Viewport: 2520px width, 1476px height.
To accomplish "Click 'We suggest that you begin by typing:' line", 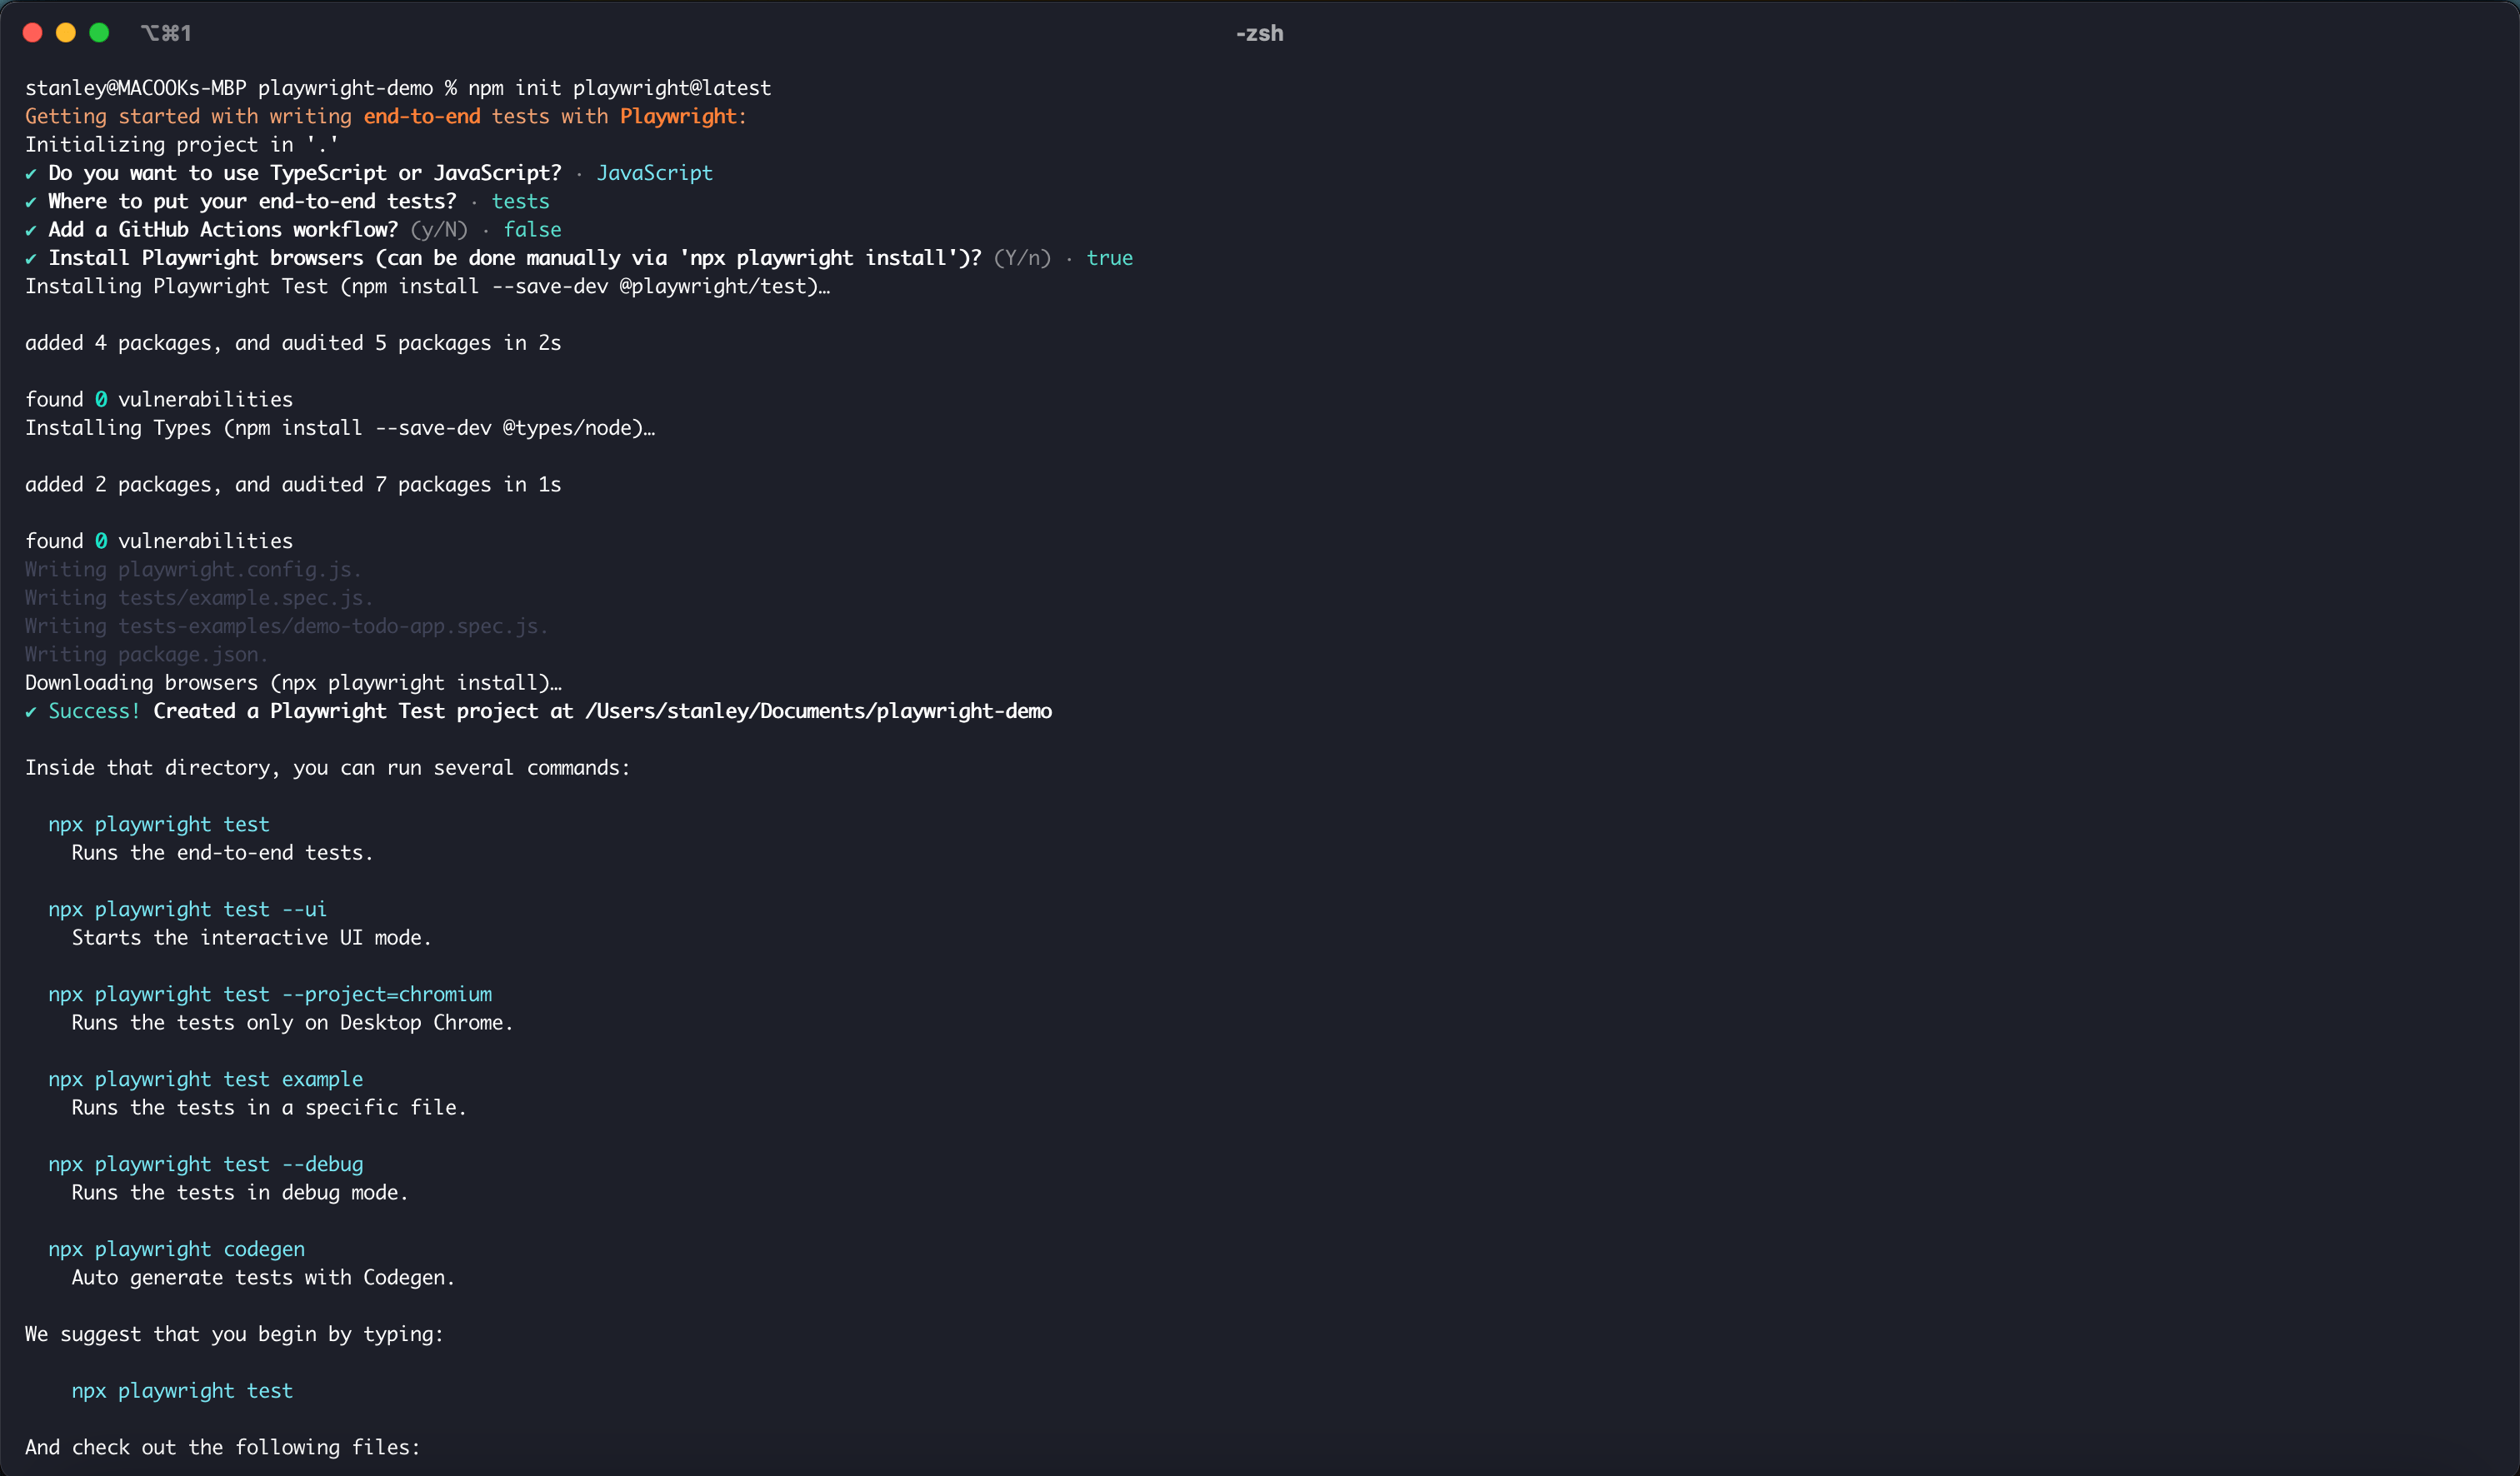I will tap(234, 1334).
